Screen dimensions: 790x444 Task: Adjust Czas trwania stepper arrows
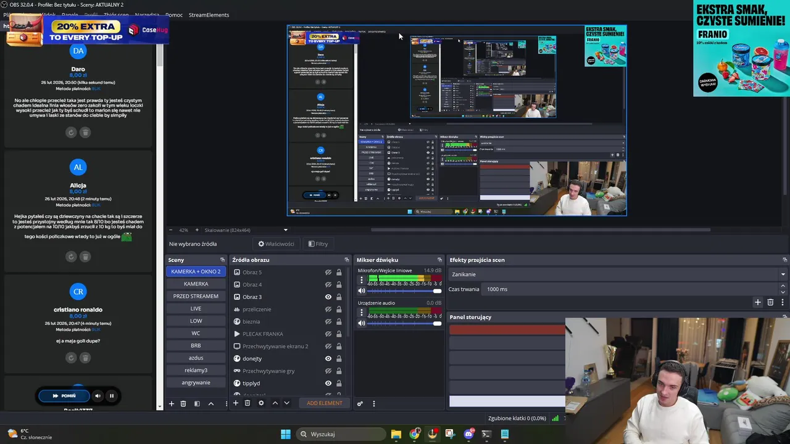(784, 289)
